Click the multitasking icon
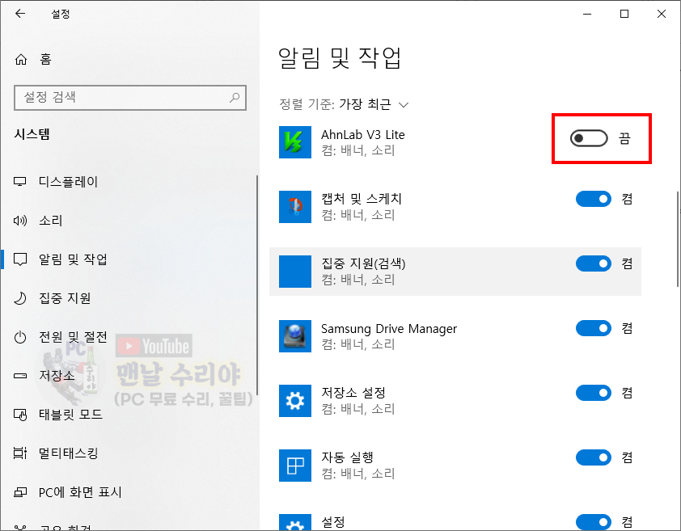The height and width of the screenshot is (531, 681). pyautogui.click(x=20, y=453)
